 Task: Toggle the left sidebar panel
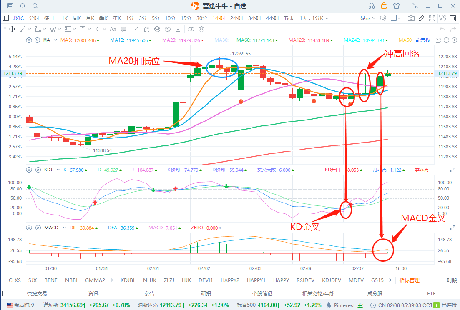tap(6, 18)
